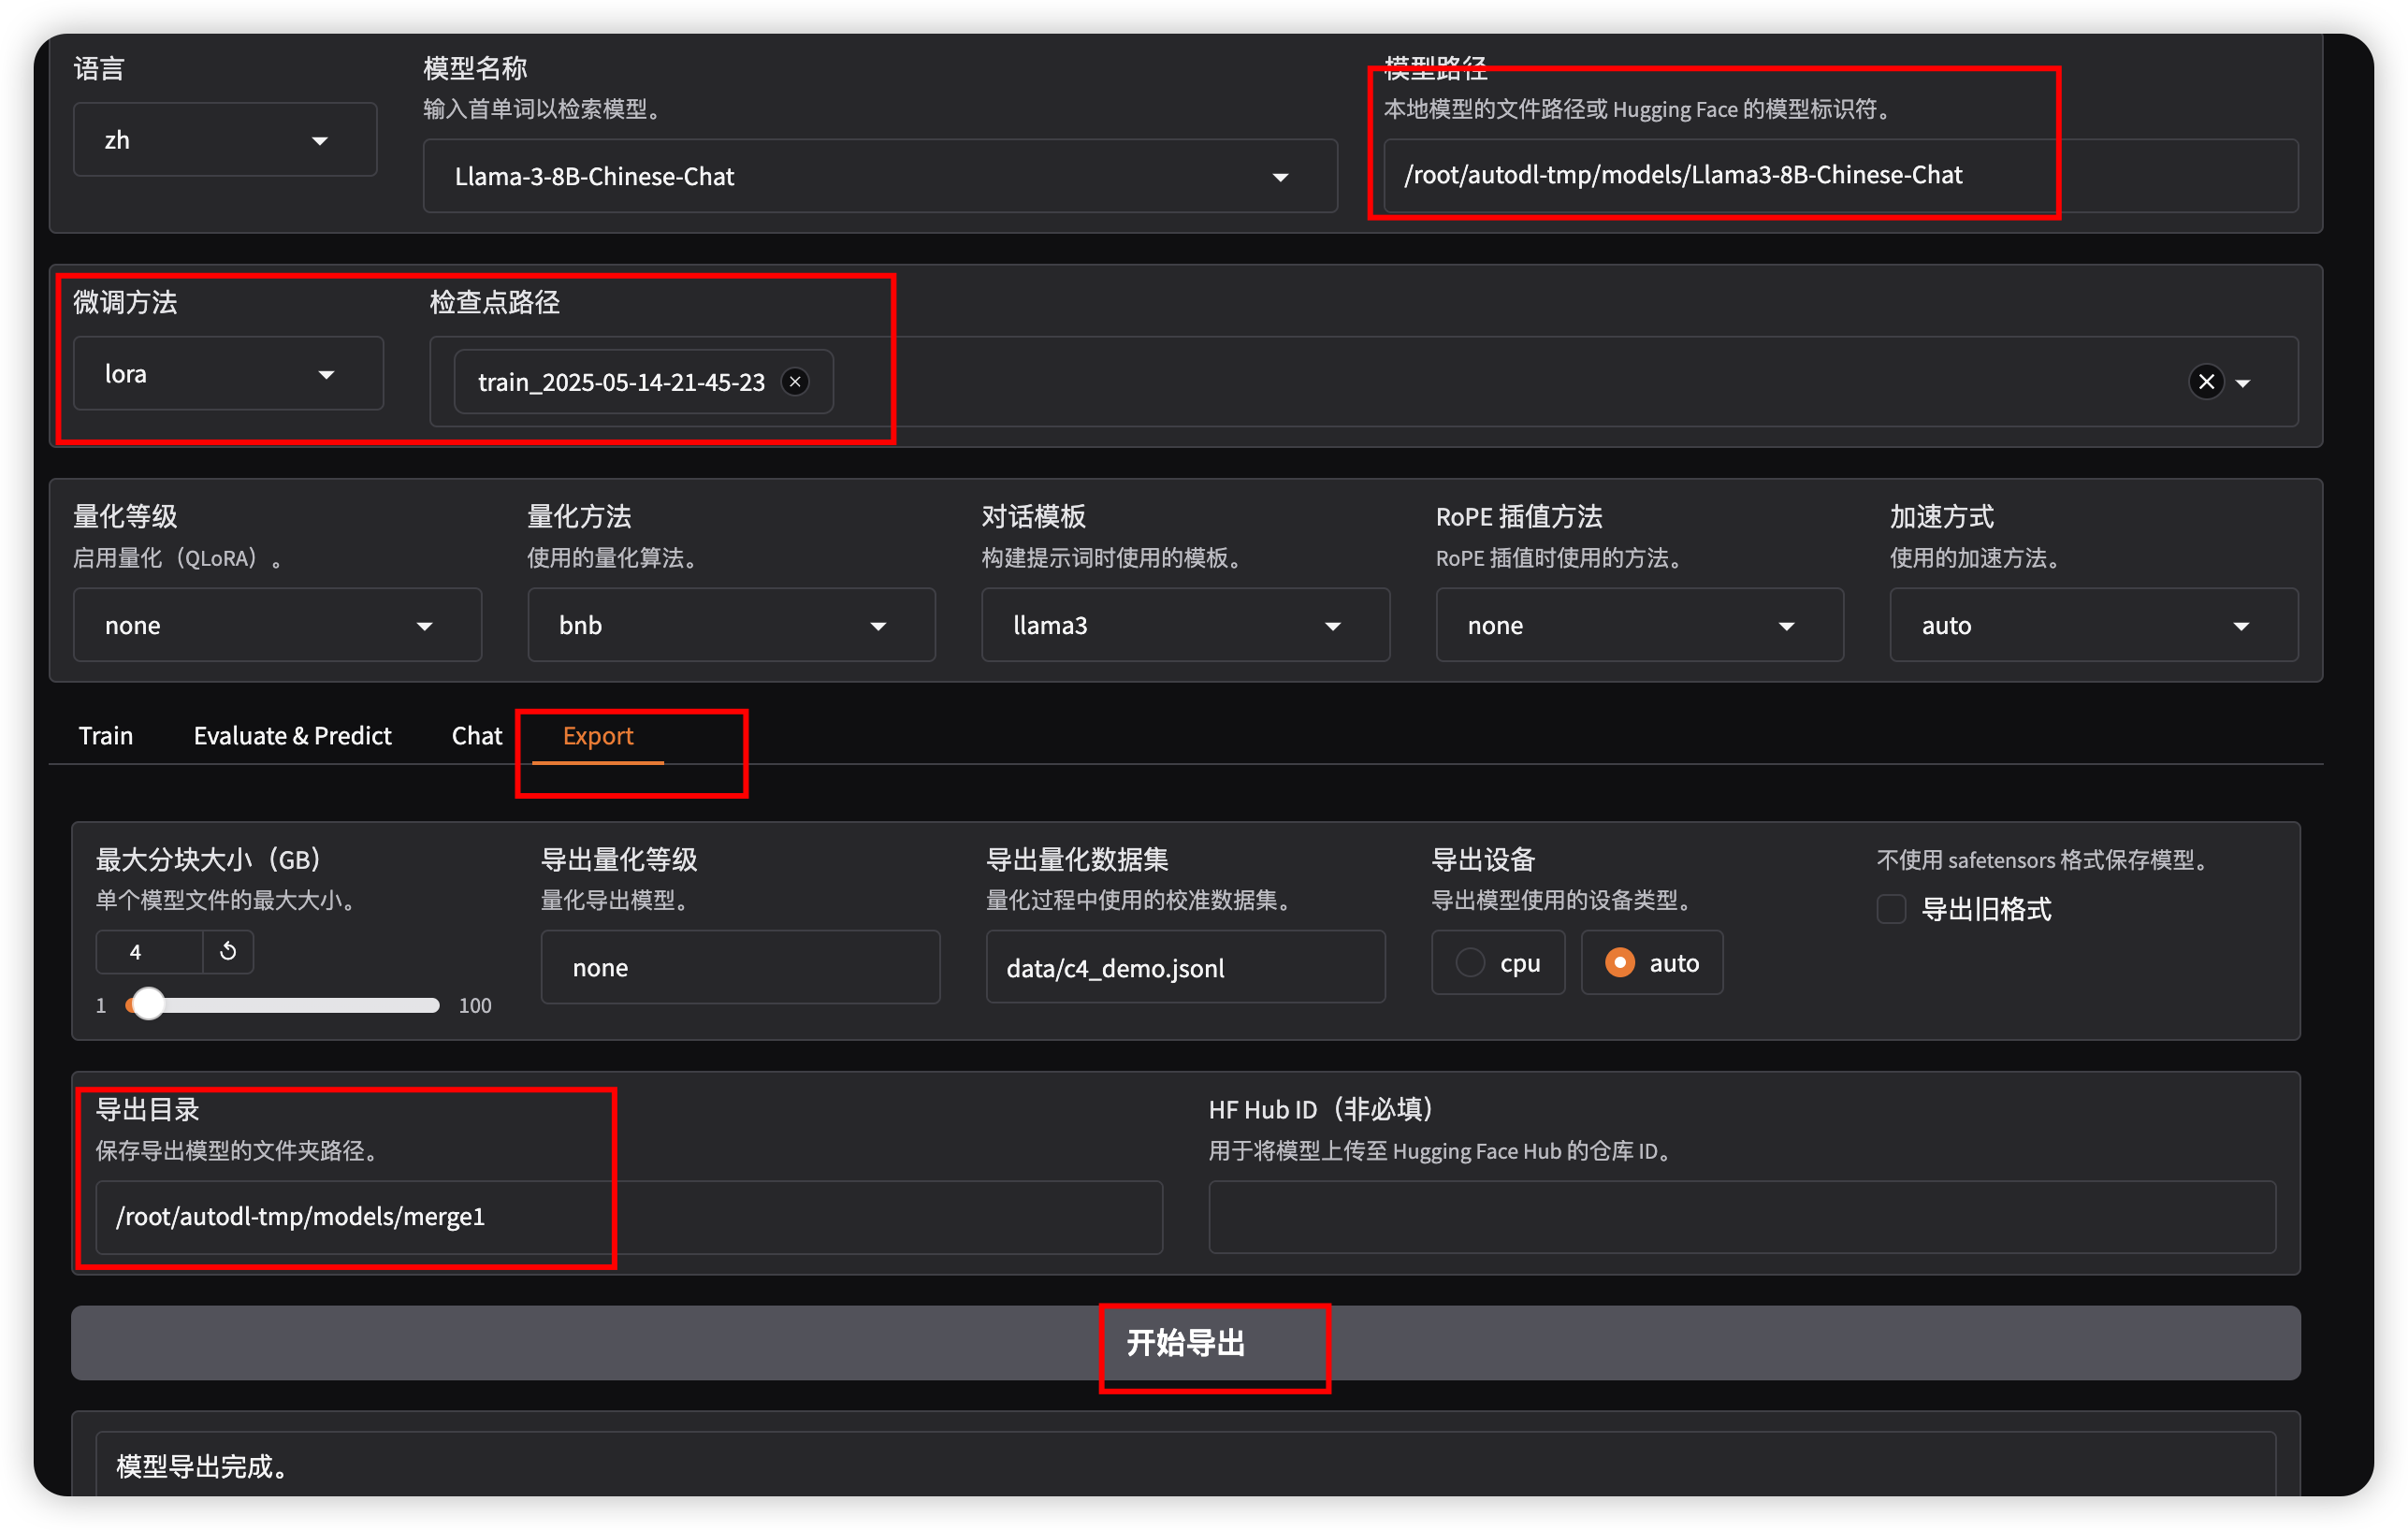The height and width of the screenshot is (1530, 2408).
Task: Click the max shard size slider handle
Action: point(148,1004)
